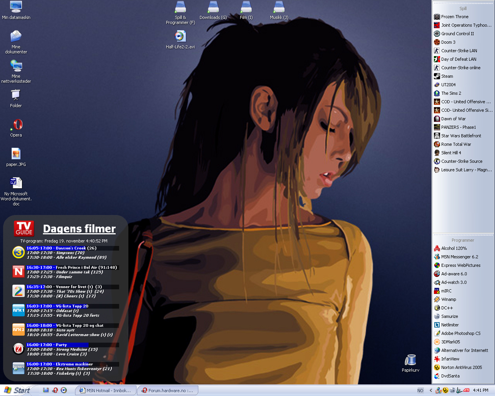Select Spill & Programmer (F) drive icon
Image resolution: width=495 pixels, height=396 pixels.
click(180, 13)
